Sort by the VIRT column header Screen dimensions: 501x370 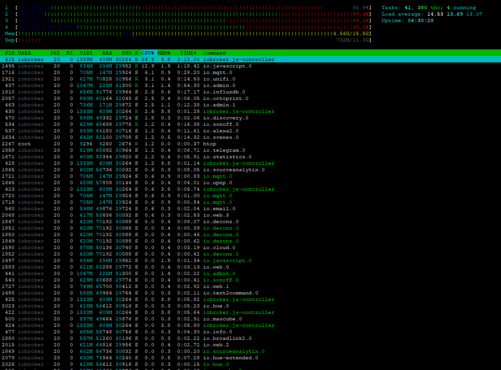pyautogui.click(x=86, y=53)
